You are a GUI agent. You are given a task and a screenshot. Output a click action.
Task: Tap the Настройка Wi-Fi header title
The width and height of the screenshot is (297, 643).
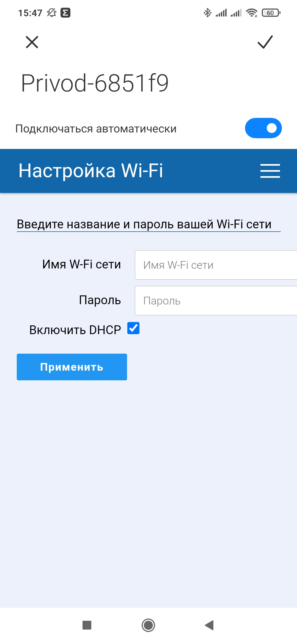pos(91,171)
